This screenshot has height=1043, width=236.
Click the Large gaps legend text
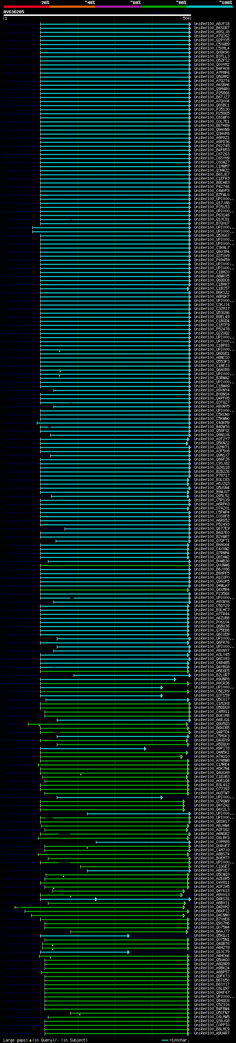45,1040
